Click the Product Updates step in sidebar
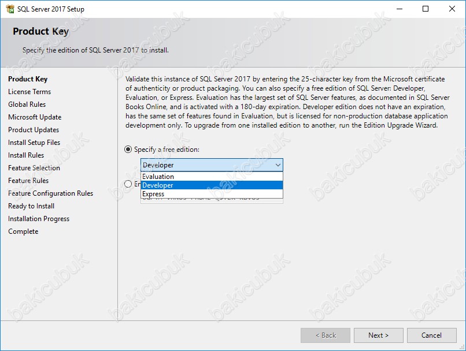Screen dimensions: 466x351 pos(34,130)
